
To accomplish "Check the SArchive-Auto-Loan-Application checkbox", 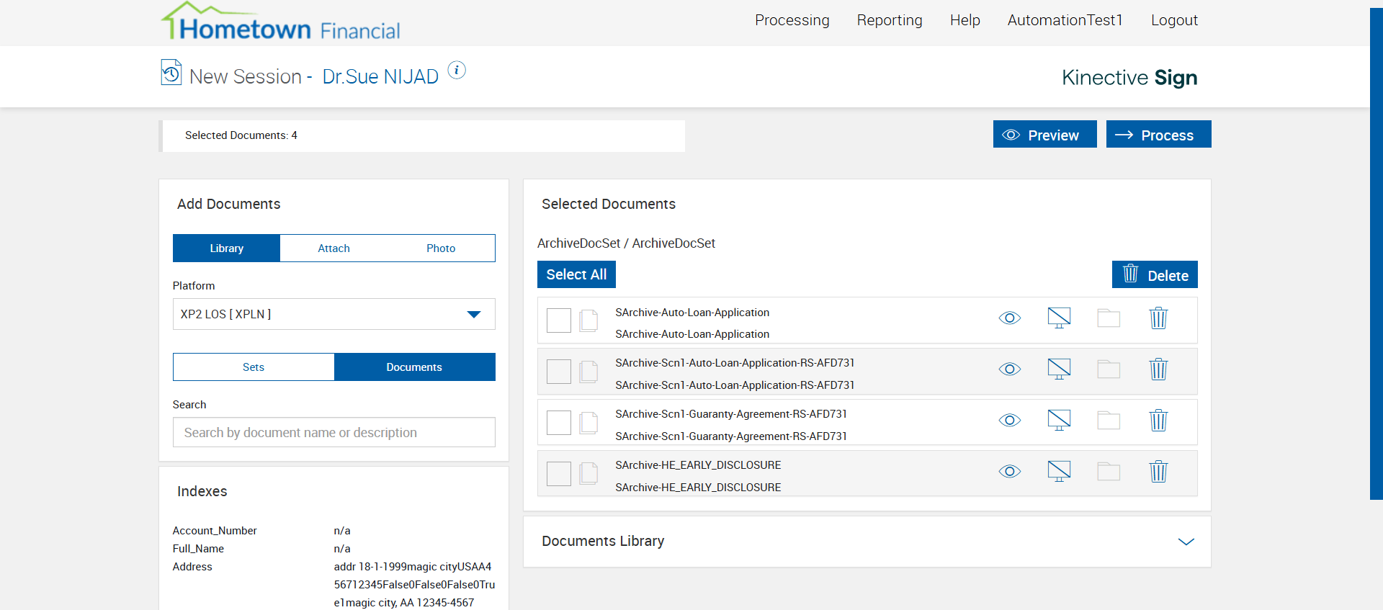I will tap(559, 320).
